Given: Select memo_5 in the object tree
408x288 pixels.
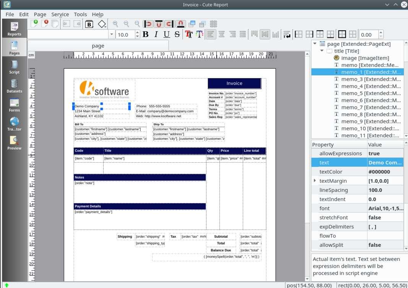Looking at the screenshot, I should click(367, 93).
